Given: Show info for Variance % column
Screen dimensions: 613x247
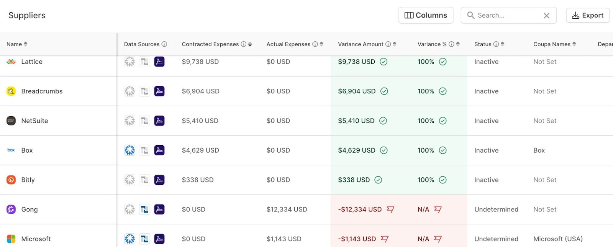Looking at the screenshot, I should [x=451, y=44].
